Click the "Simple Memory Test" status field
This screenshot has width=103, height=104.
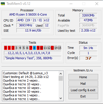pos(33,58)
